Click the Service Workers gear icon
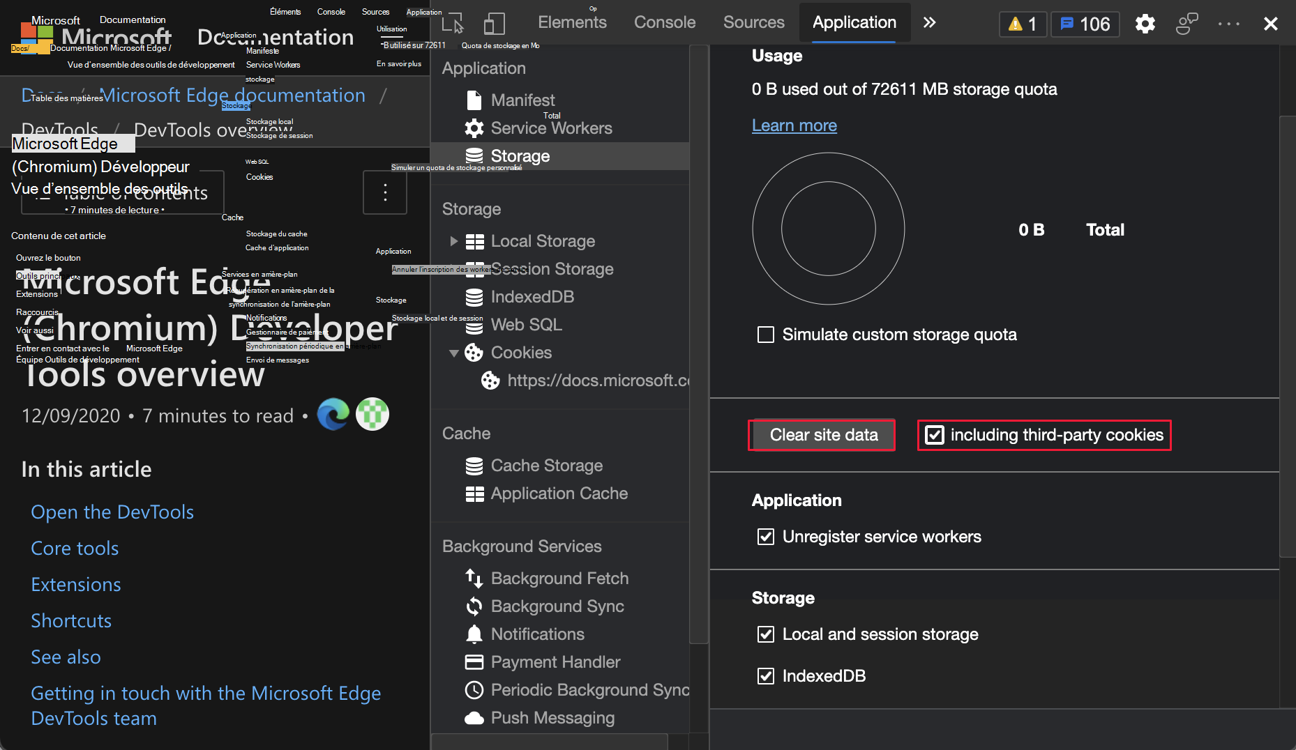 pos(474,128)
